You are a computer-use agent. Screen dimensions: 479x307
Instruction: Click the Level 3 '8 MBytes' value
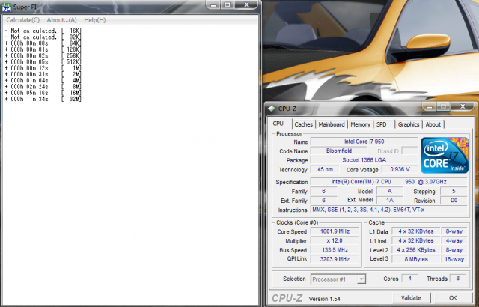click(416, 259)
